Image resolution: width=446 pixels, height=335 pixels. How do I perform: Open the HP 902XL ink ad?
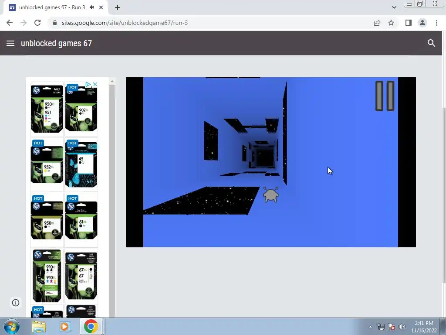point(81,109)
